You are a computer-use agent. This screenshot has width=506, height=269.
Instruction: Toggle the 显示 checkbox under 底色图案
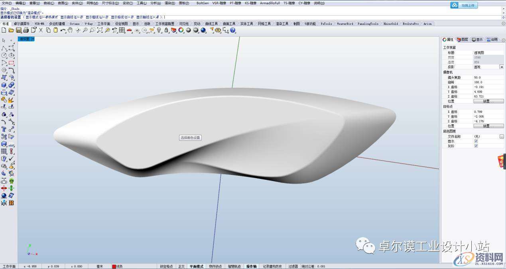coord(476,141)
